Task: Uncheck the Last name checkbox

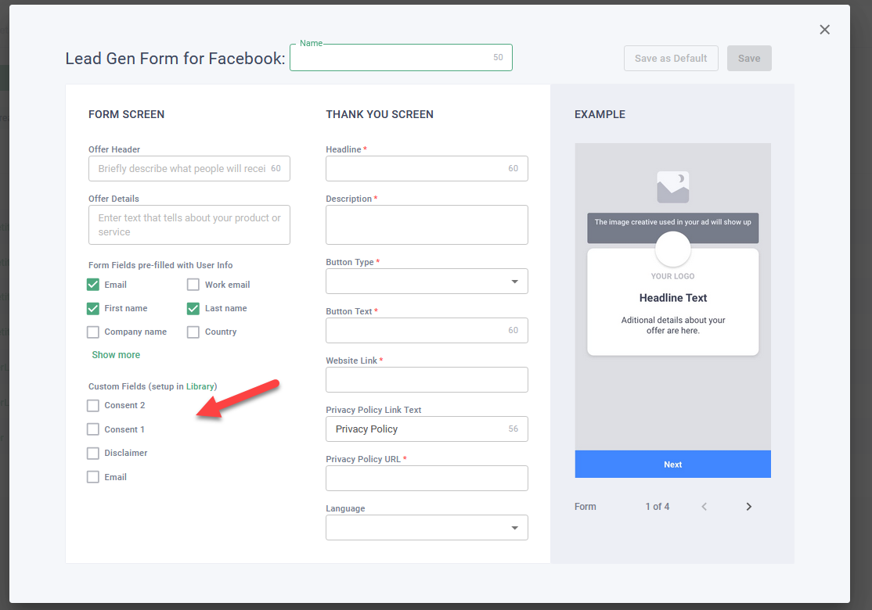Action: pos(193,308)
